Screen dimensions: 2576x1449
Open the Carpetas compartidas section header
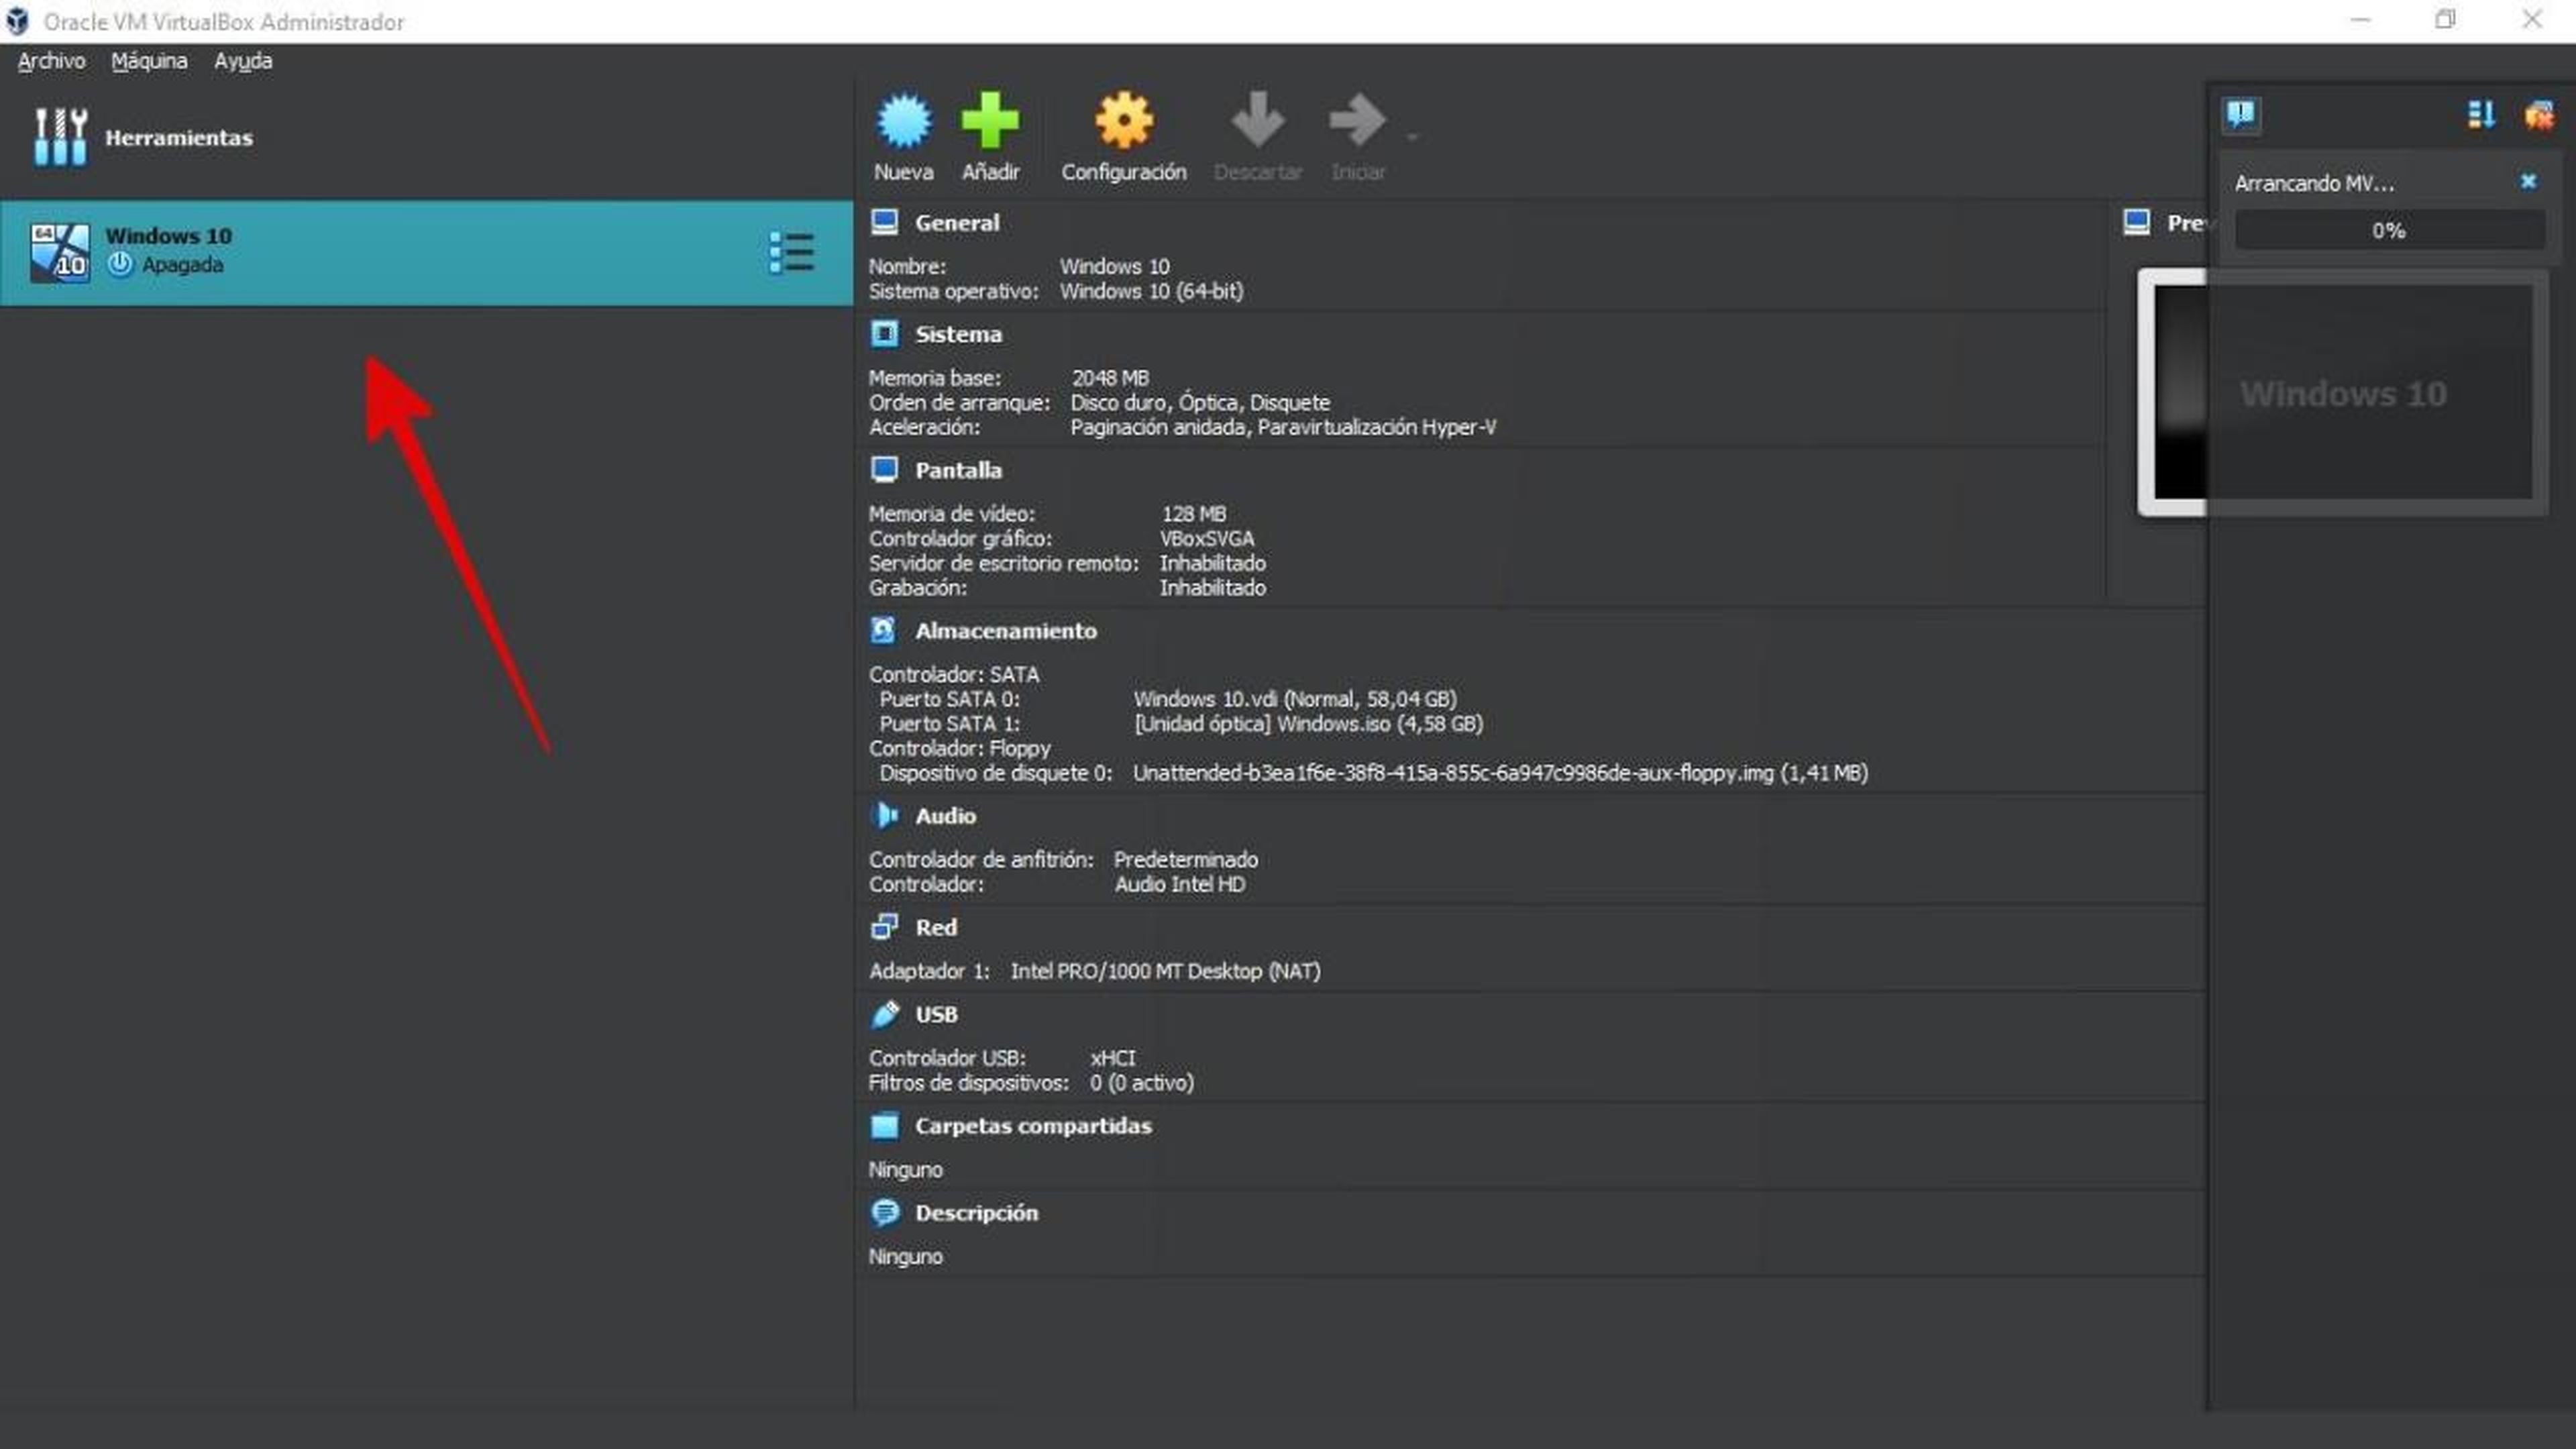coord(1033,1126)
